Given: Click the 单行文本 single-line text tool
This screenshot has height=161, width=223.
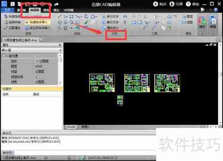Looking at the screenshot, I should (111, 22).
